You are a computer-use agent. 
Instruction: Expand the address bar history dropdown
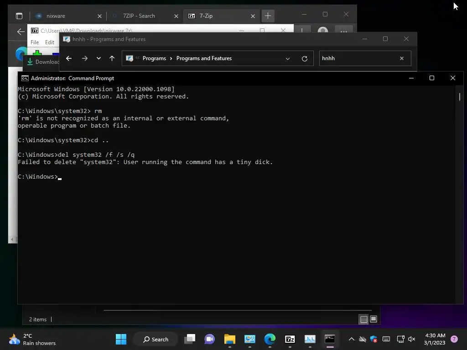tap(288, 59)
